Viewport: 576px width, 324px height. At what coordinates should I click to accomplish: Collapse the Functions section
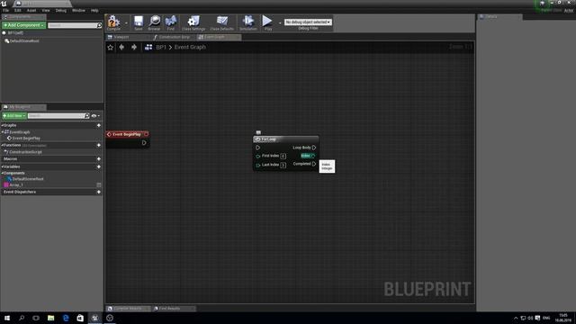coord(2,145)
